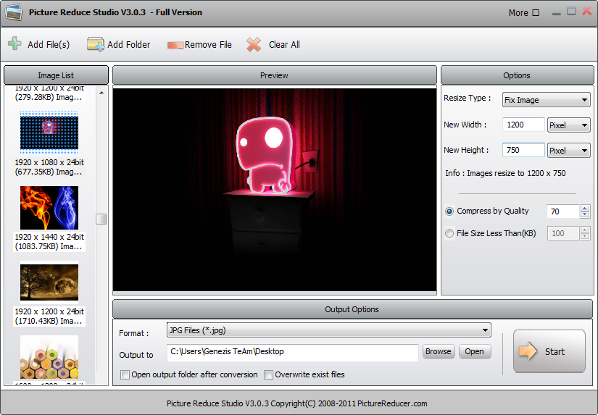Screen dimensions: 598x415
Task: Select the pink robot thumbnail in list
Action: click(49, 133)
